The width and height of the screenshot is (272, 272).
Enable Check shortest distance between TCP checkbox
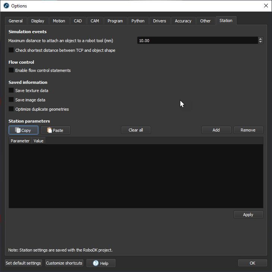click(x=11, y=50)
